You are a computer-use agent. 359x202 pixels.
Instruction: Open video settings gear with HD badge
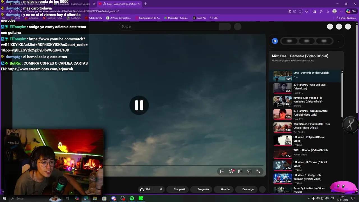(231, 171)
